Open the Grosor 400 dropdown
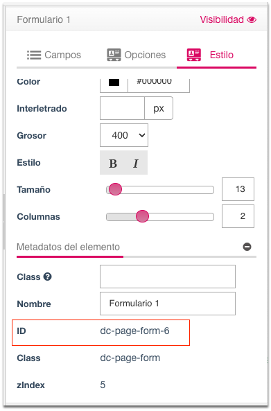Screen dimensions: 271x411 [x=124, y=135]
